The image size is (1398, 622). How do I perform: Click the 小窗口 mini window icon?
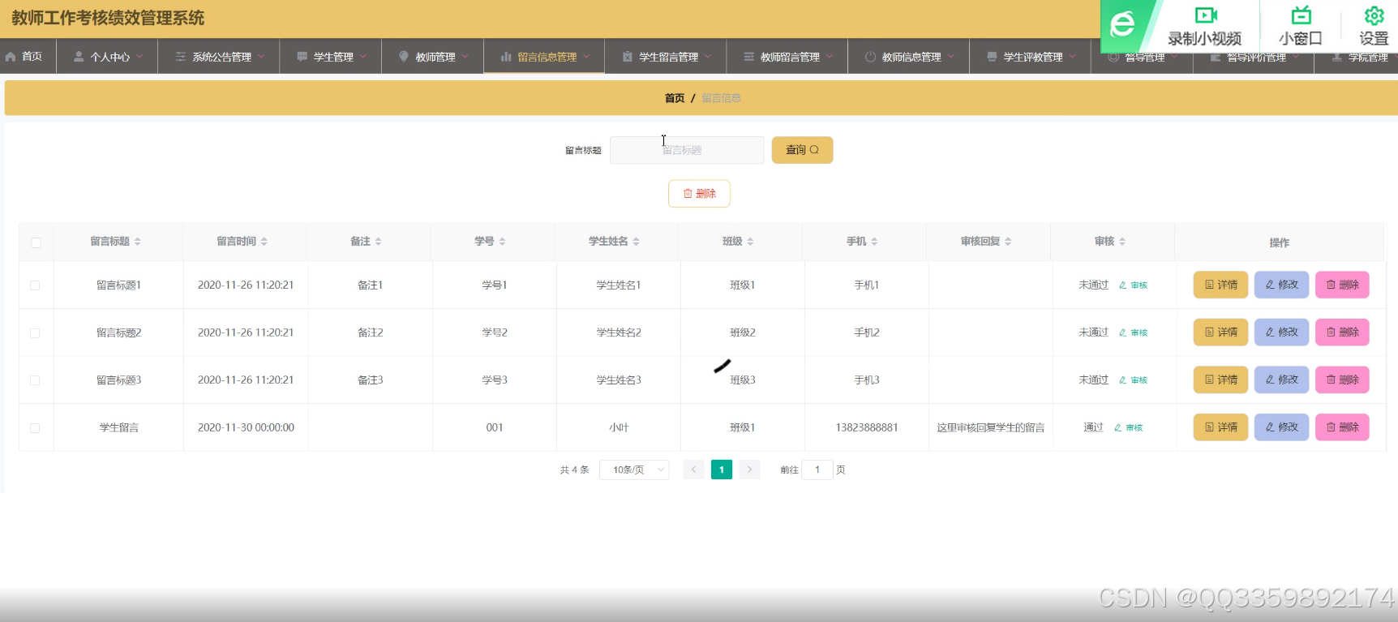[1301, 15]
